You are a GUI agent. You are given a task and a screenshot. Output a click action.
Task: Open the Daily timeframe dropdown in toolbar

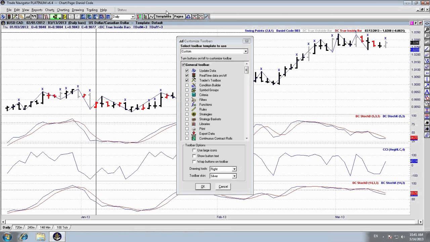(133, 16)
